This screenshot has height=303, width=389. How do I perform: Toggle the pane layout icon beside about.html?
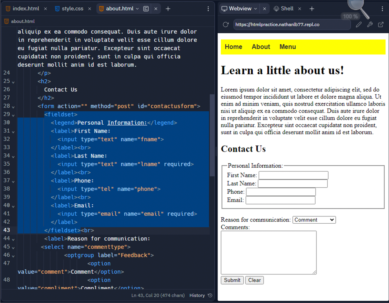146,9
